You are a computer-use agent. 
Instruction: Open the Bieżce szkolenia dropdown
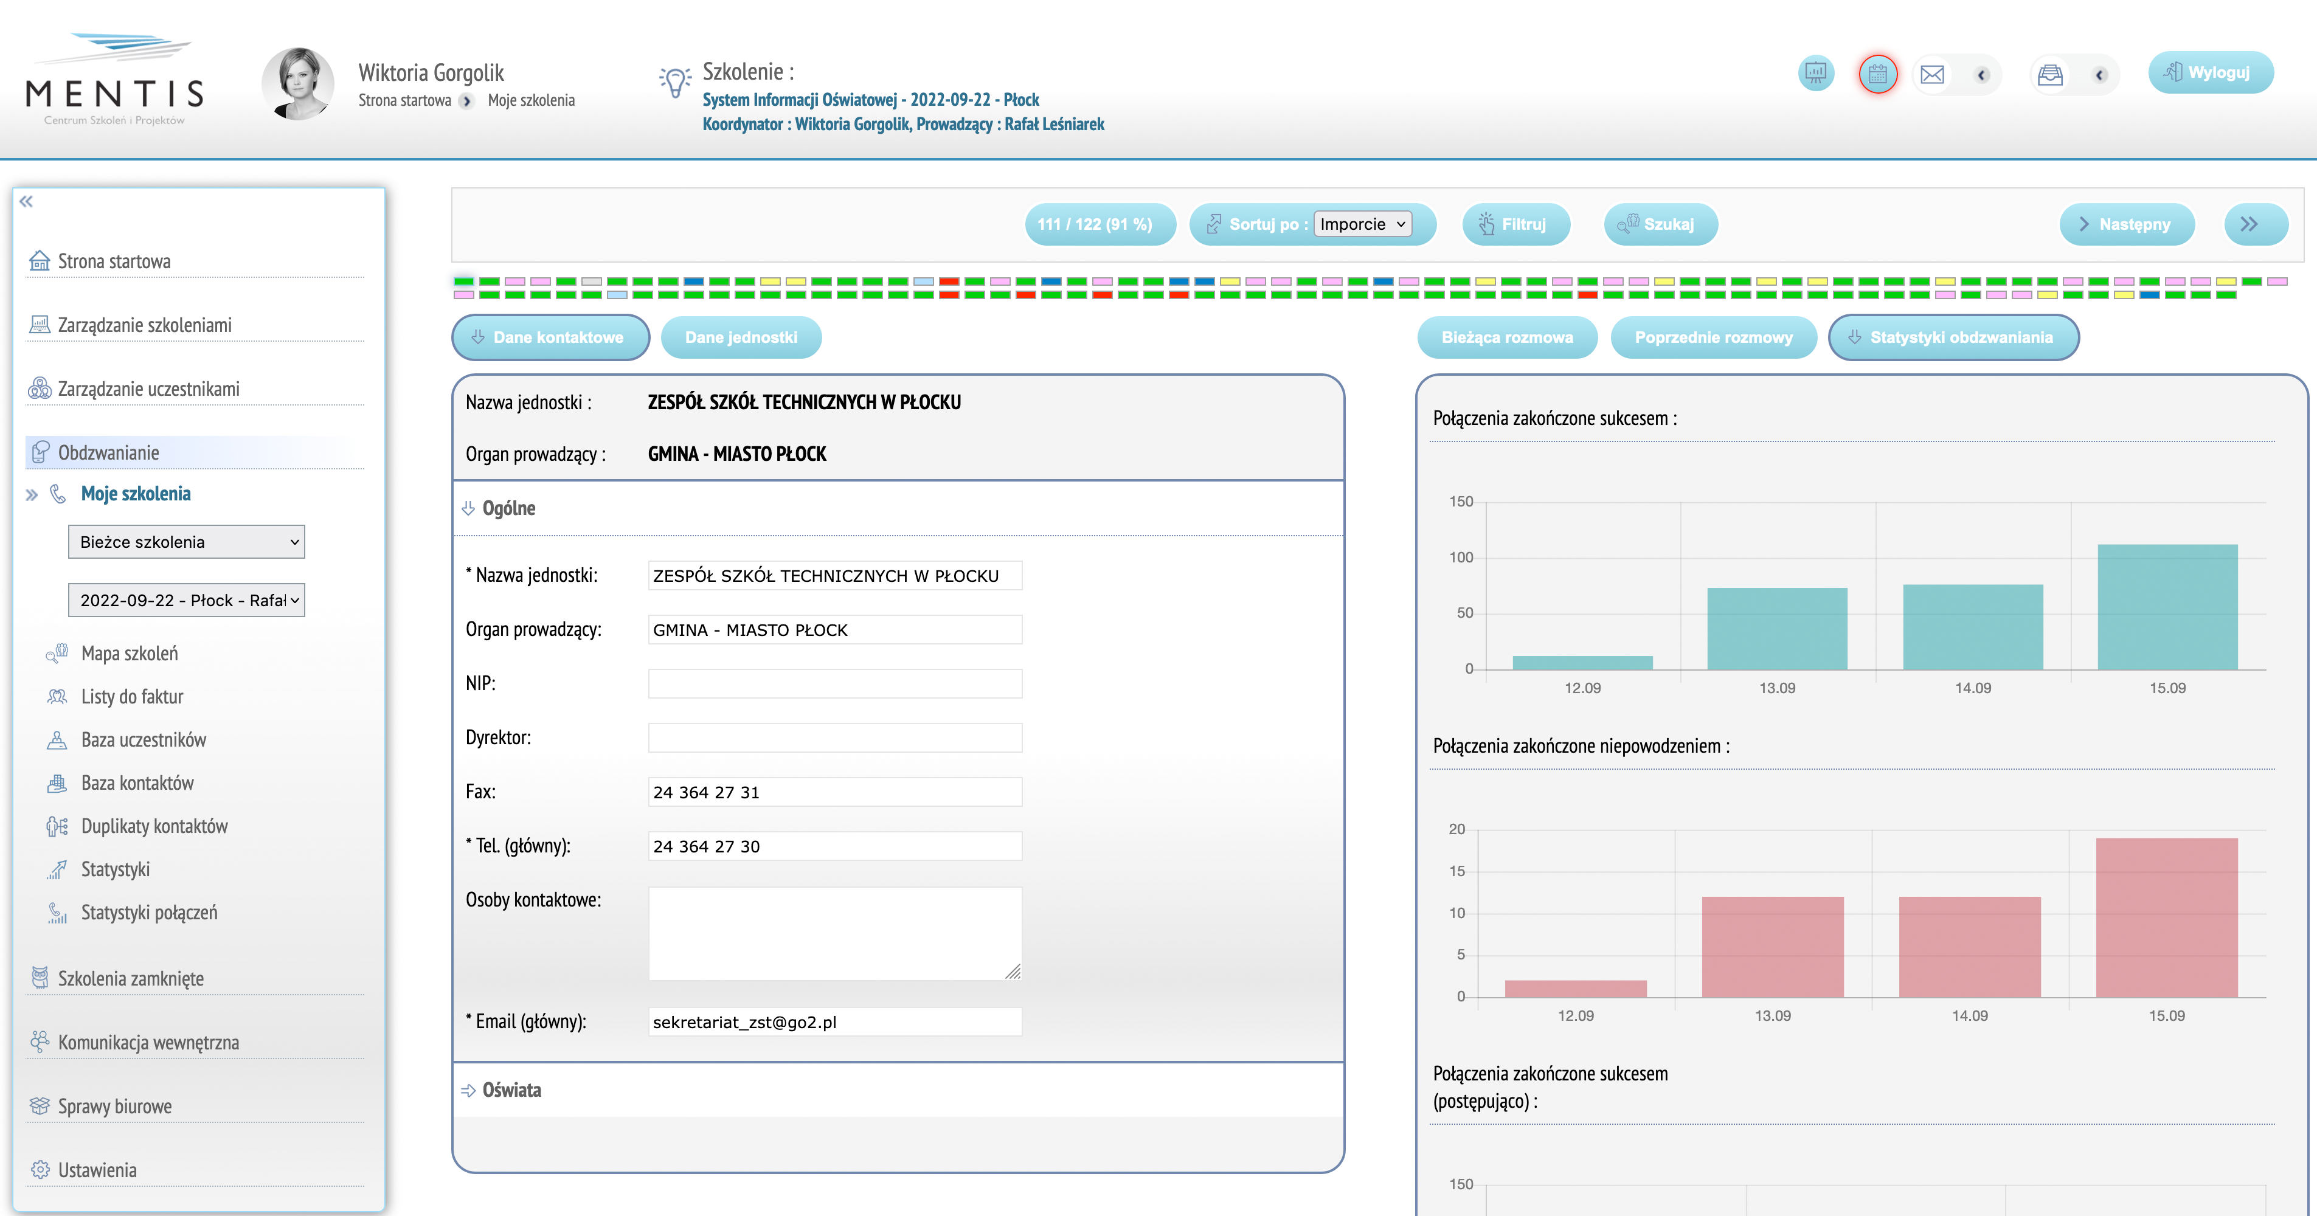(186, 542)
